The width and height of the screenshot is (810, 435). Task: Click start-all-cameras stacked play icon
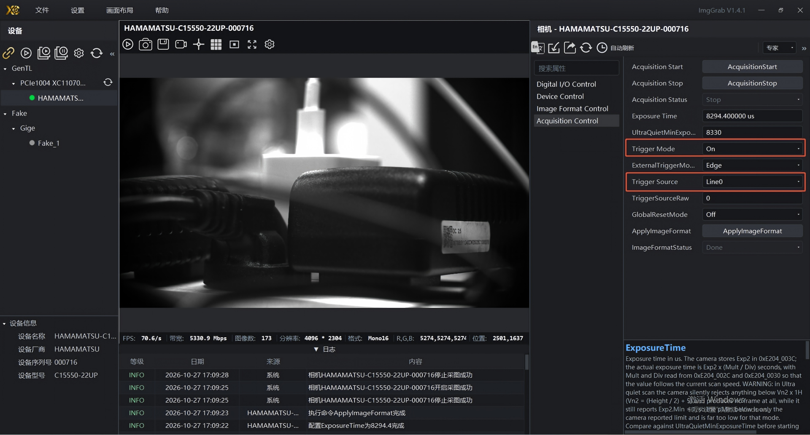44,53
